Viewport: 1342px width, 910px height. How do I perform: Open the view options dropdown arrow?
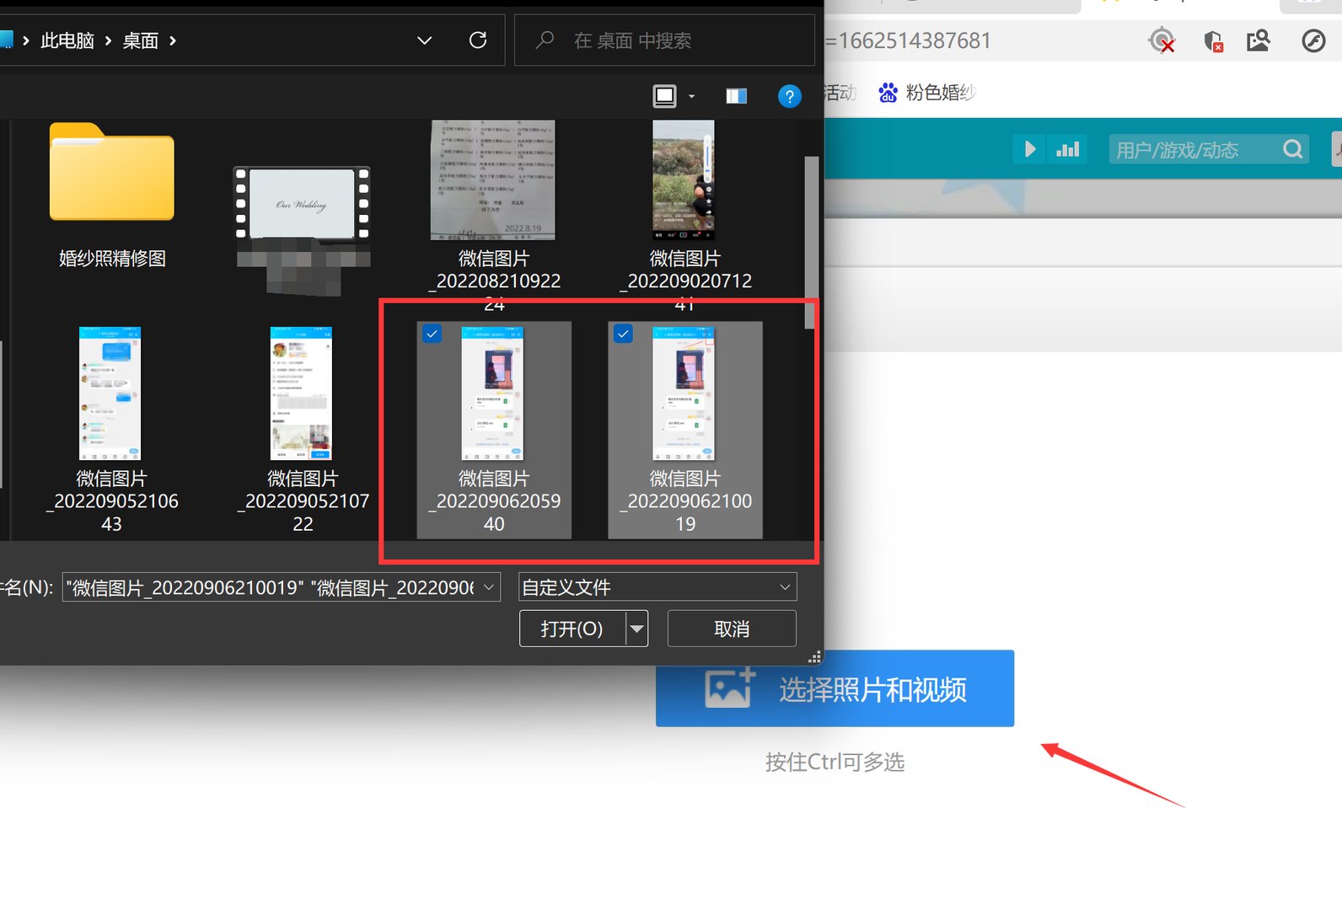[x=692, y=97]
